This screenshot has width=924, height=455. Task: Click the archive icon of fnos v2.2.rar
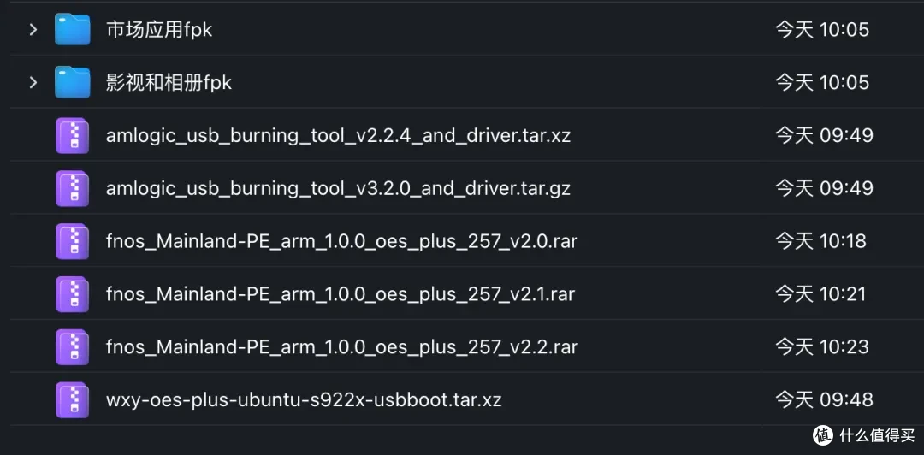(73, 347)
